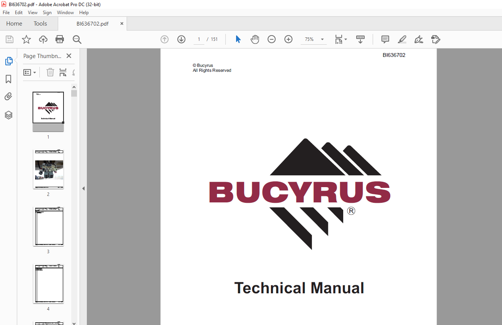502x325 pixels.
Task: Collapse the navigation pane with left arrow
Action: click(83, 188)
